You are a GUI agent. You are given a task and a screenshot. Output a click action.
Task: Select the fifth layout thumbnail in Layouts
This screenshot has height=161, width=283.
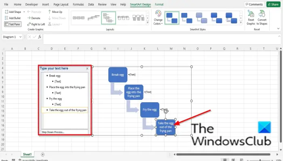(138, 18)
